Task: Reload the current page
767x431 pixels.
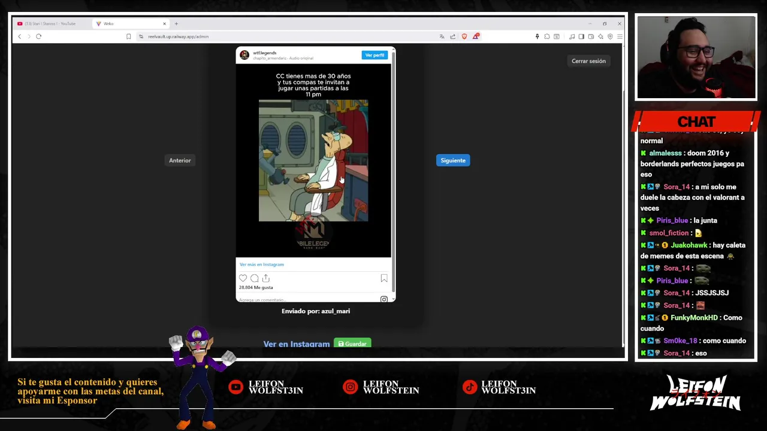Action: [x=38, y=37]
